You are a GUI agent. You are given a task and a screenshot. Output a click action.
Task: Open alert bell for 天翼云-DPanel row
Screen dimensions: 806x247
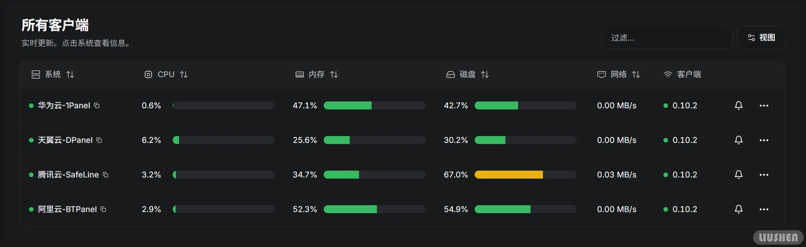point(739,140)
